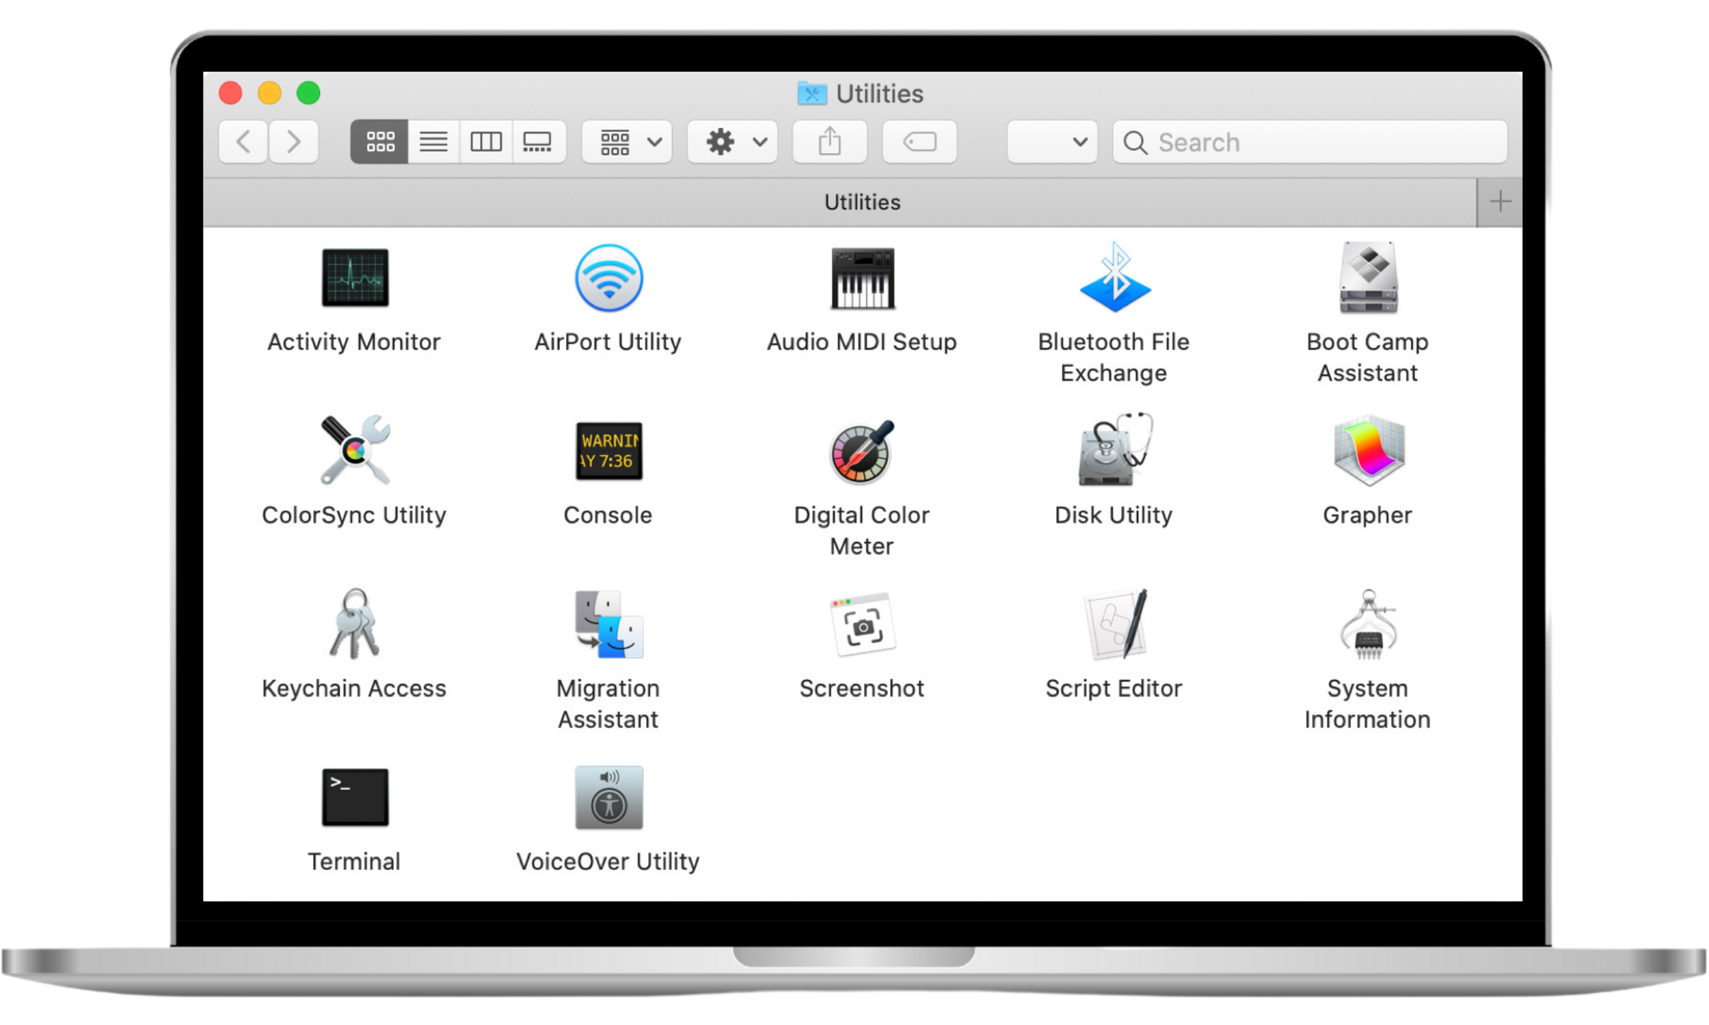The image size is (1709, 1025).
Task: Open Disk Utility icon
Action: click(1114, 450)
